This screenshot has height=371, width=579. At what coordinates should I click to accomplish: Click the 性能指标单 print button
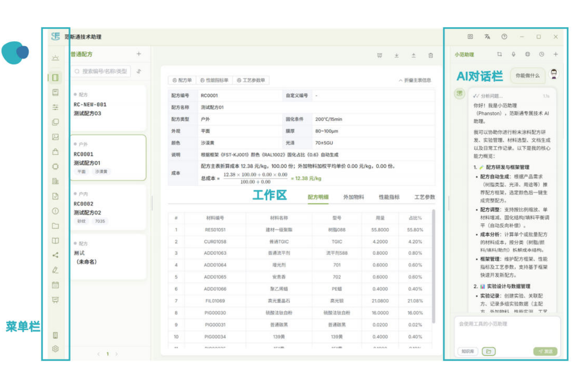214,80
